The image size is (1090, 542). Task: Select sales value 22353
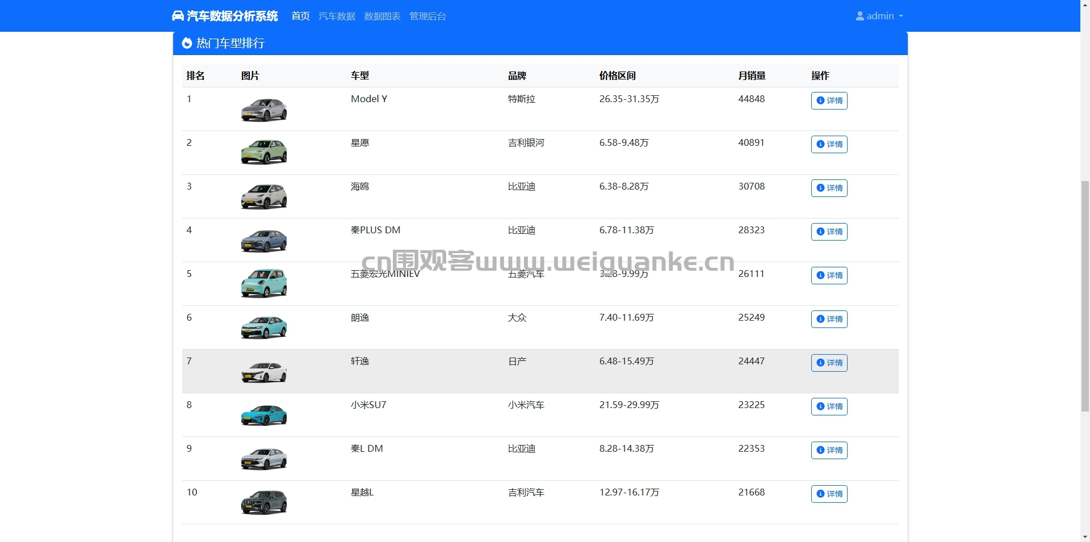(x=751, y=448)
